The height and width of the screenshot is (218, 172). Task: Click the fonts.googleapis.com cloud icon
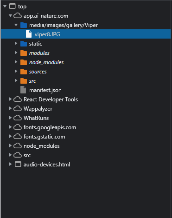(18, 127)
